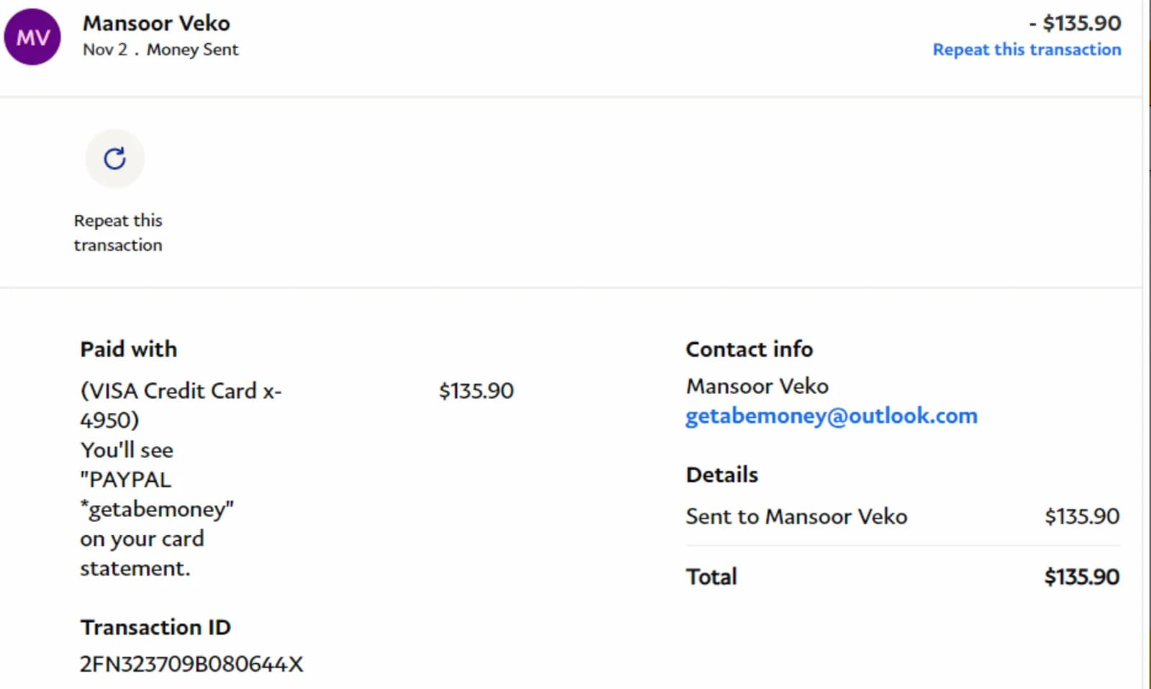The height and width of the screenshot is (689, 1151).
Task: Click the -$135.90 amount in header
Action: 1075,23
